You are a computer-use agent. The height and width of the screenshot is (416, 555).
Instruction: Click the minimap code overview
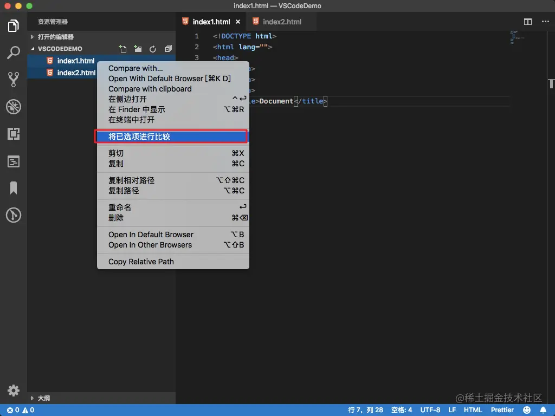[x=517, y=37]
